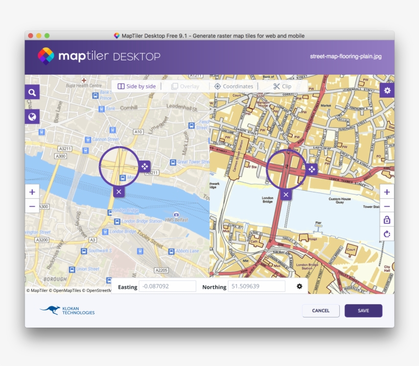Click the MapTiler Desktop logo

tap(99, 56)
